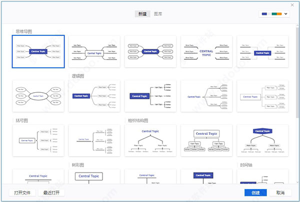Select the mind map template with blue highlighted border
This screenshot has height=202, width=300.
38,51
